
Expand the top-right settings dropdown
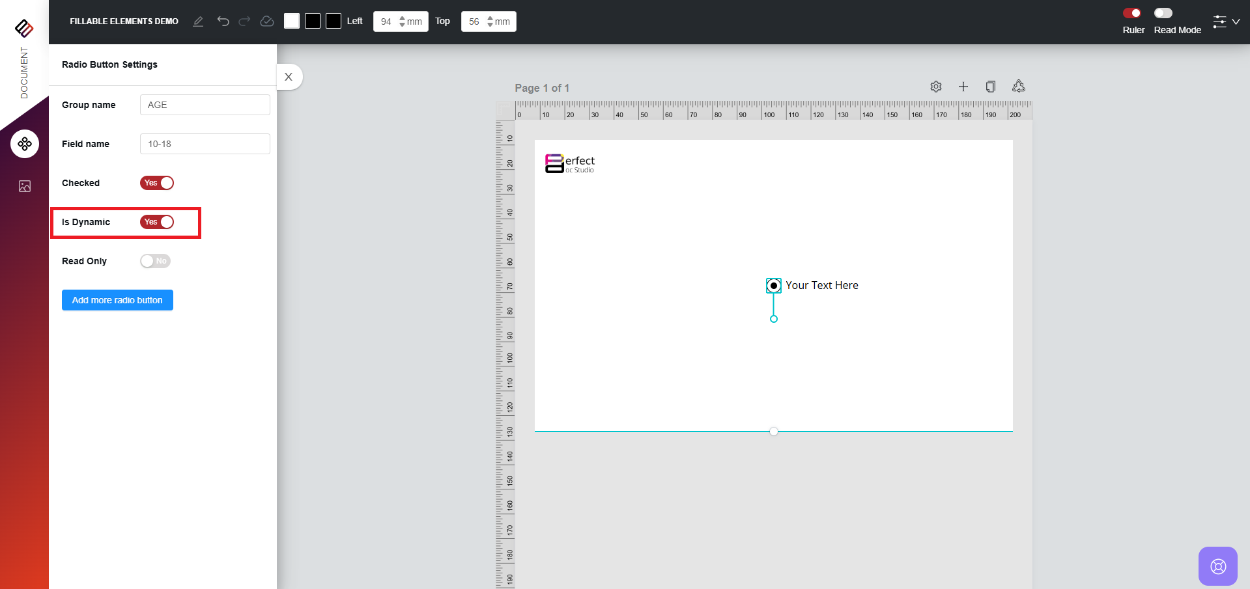(1226, 21)
